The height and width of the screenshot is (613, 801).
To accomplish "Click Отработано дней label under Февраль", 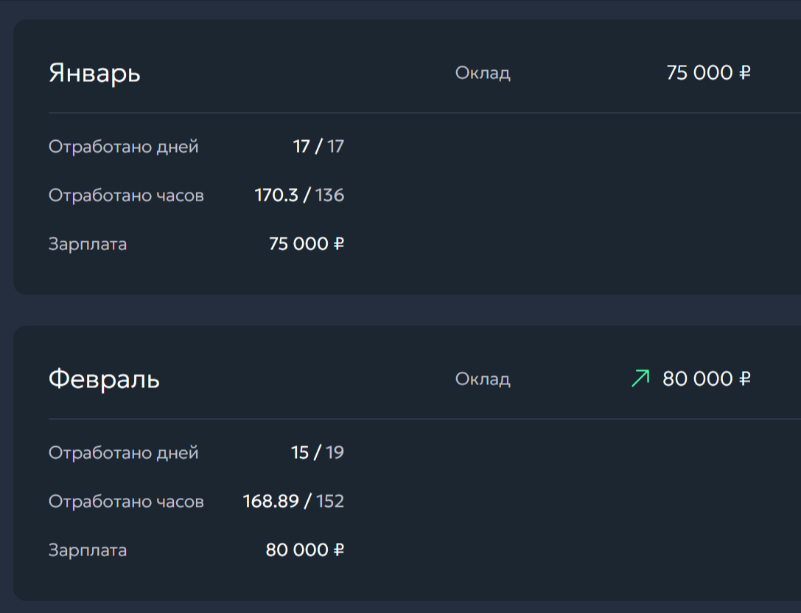I will click(124, 453).
